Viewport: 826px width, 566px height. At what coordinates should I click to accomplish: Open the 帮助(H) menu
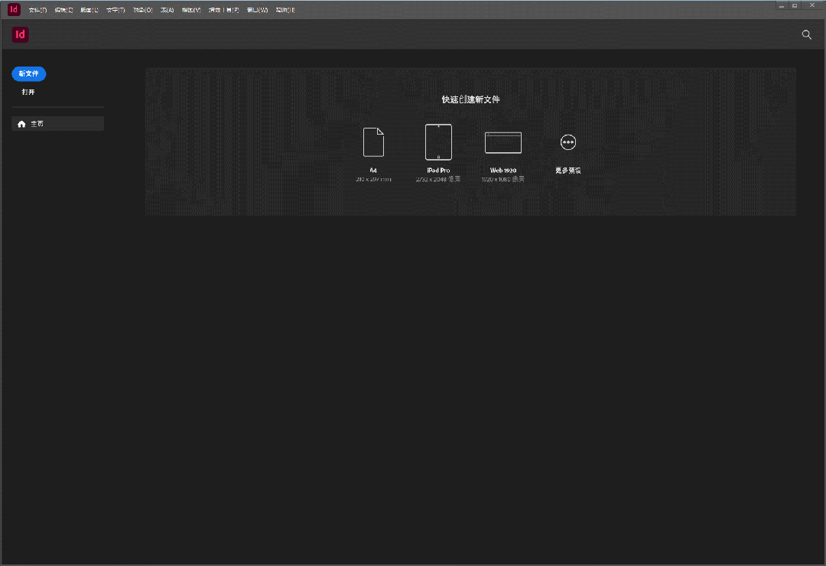pos(285,10)
